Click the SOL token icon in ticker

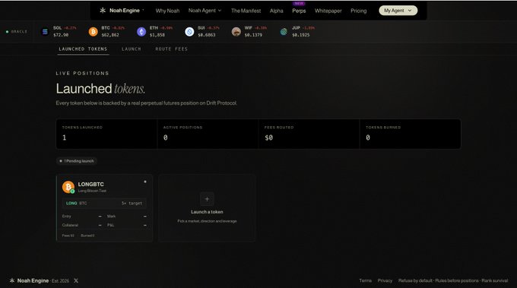[45, 32]
